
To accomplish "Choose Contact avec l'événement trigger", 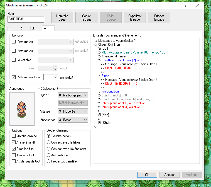I will [x=49, y=149].
